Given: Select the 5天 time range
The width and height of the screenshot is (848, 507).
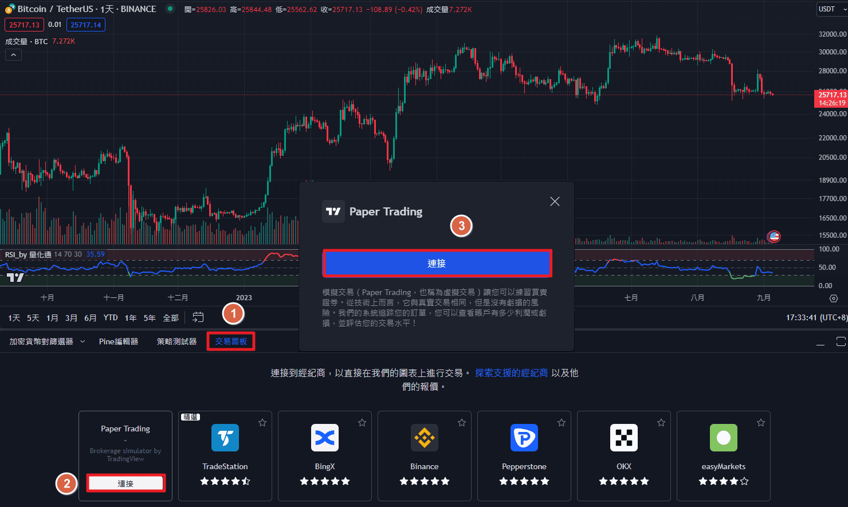Looking at the screenshot, I should (33, 318).
